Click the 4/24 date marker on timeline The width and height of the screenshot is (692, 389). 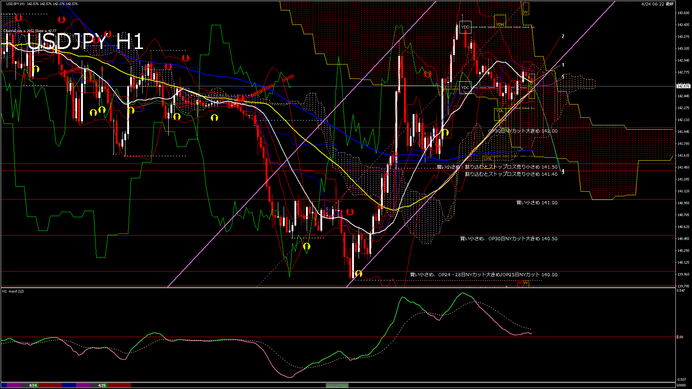33,385
